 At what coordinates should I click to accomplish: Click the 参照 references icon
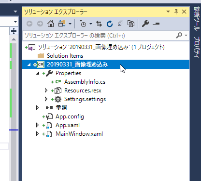(x=49, y=108)
